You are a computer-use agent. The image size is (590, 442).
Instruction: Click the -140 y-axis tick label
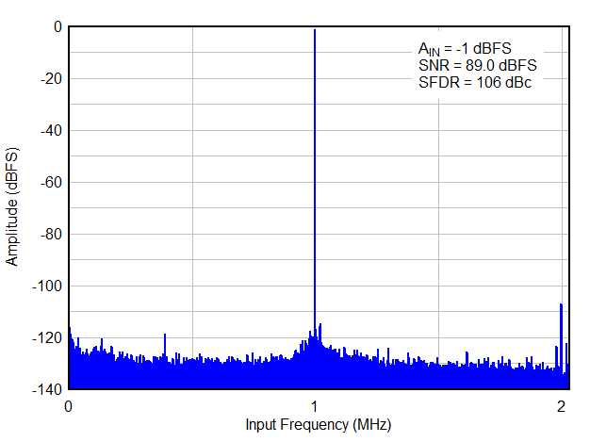(47, 388)
